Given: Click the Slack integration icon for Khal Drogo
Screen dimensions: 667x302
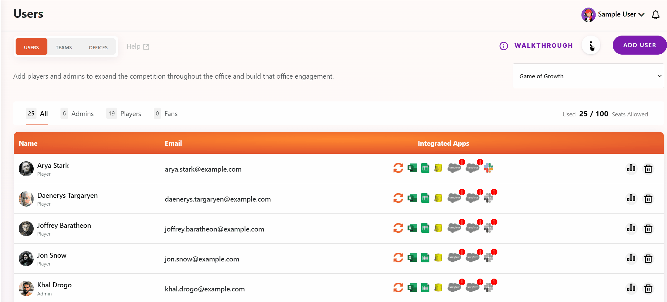Looking at the screenshot, I should coord(489,287).
